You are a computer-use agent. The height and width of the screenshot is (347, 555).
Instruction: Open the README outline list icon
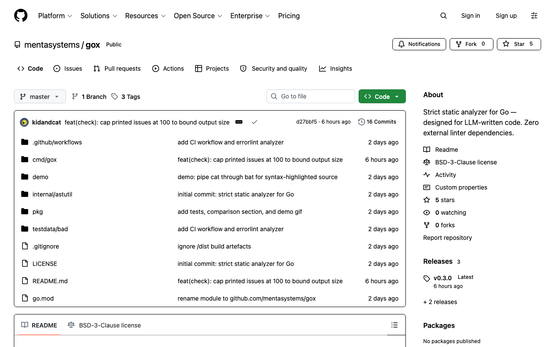[395, 325]
